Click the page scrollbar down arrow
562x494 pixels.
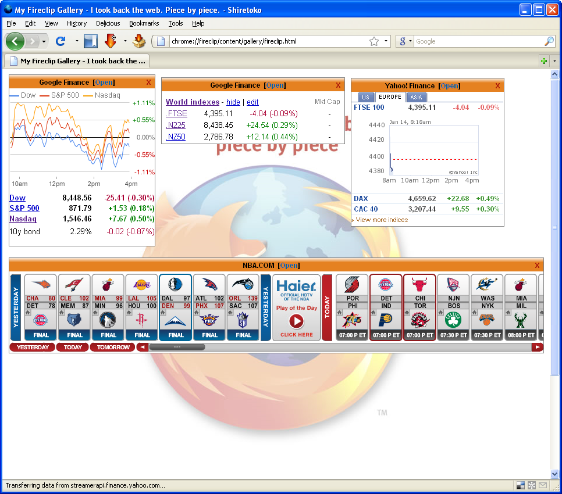[x=554, y=474]
